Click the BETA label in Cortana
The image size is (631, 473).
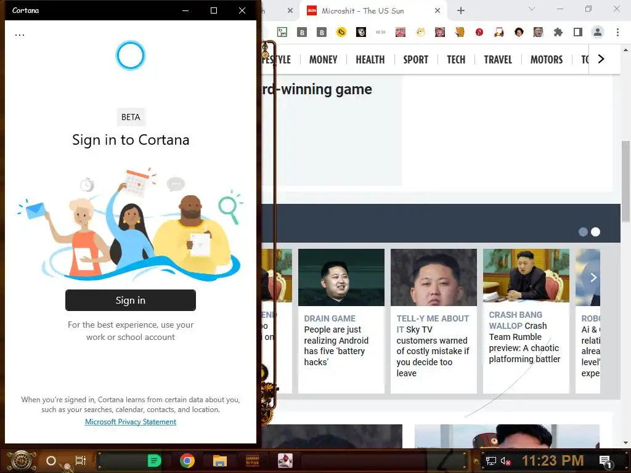click(x=131, y=117)
